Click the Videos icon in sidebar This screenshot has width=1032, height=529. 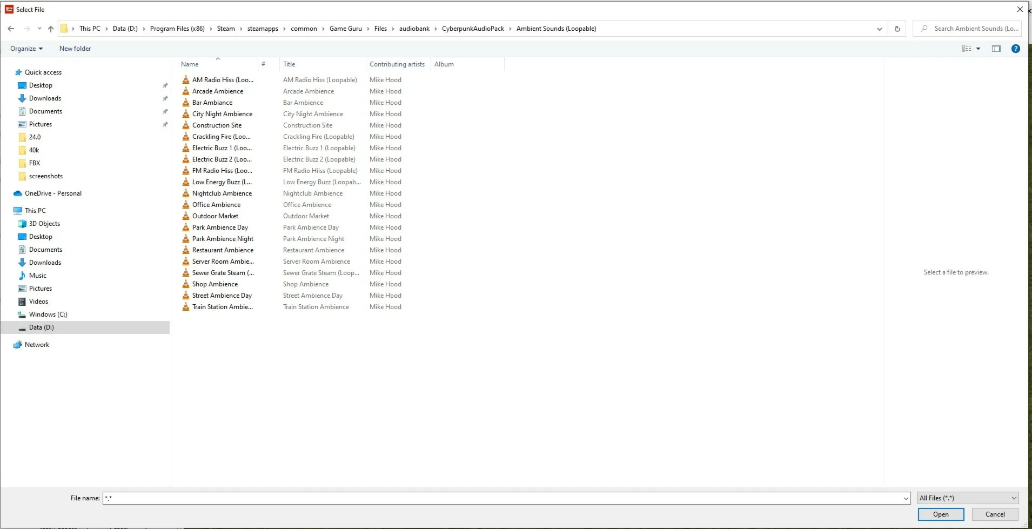pos(22,302)
